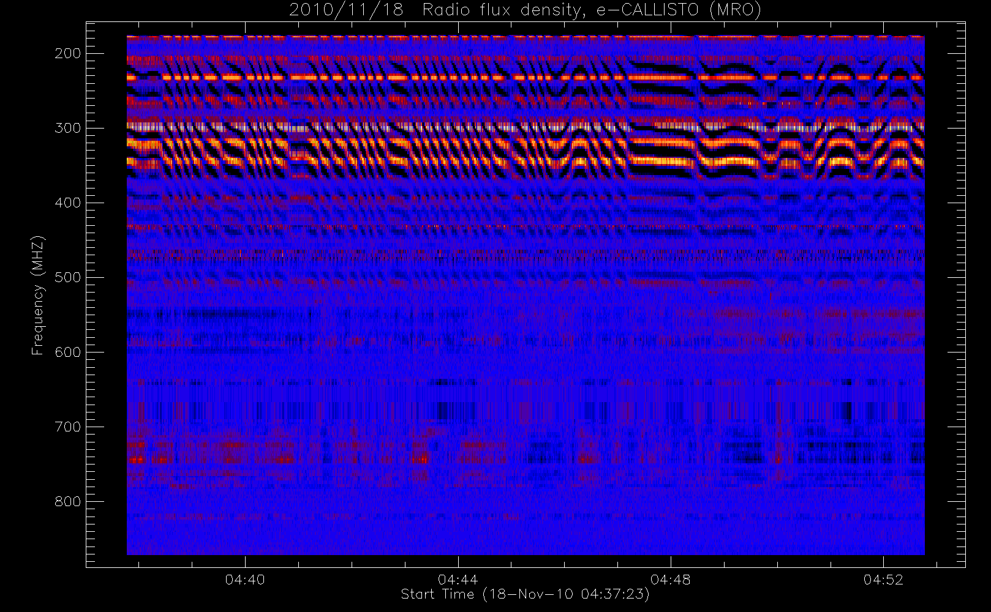
Task: Click the 04:44 time tick label
Action: 458,580
